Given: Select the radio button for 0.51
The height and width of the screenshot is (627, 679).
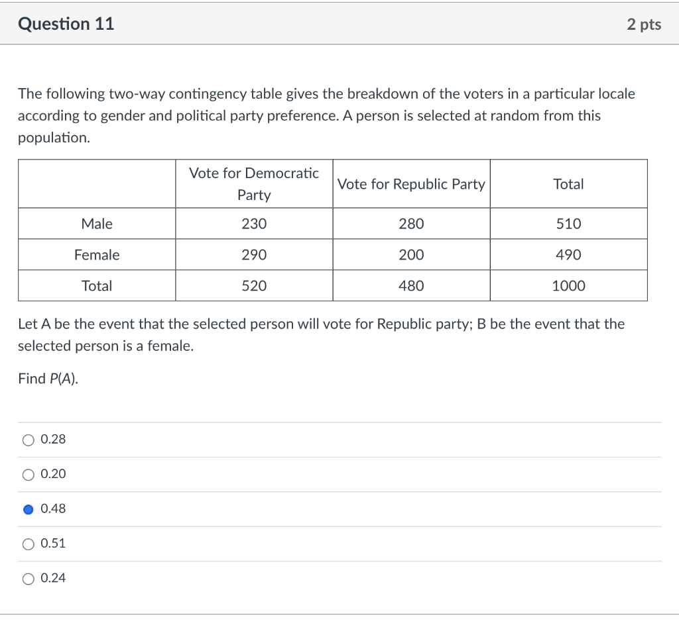Looking at the screenshot, I should (29, 543).
